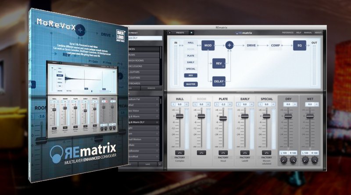Click the SPECIAL channel fader handle
The height and width of the screenshot is (195, 351).
(x=266, y=116)
